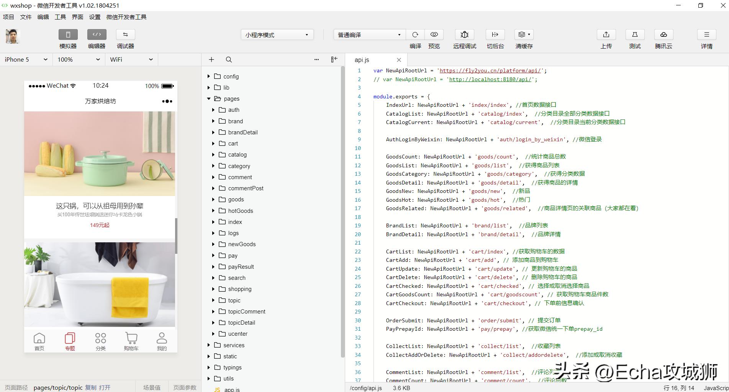Screen dimensions: 729x392
Task: Close the api.js editor tab
Action: (399, 60)
